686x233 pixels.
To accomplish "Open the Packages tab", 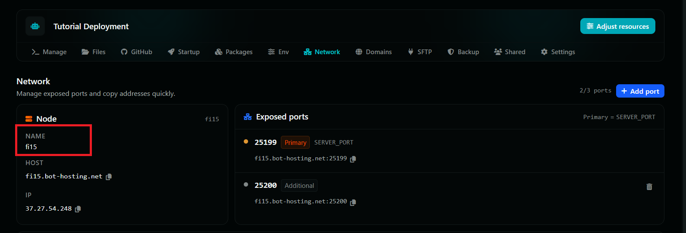I will click(234, 52).
